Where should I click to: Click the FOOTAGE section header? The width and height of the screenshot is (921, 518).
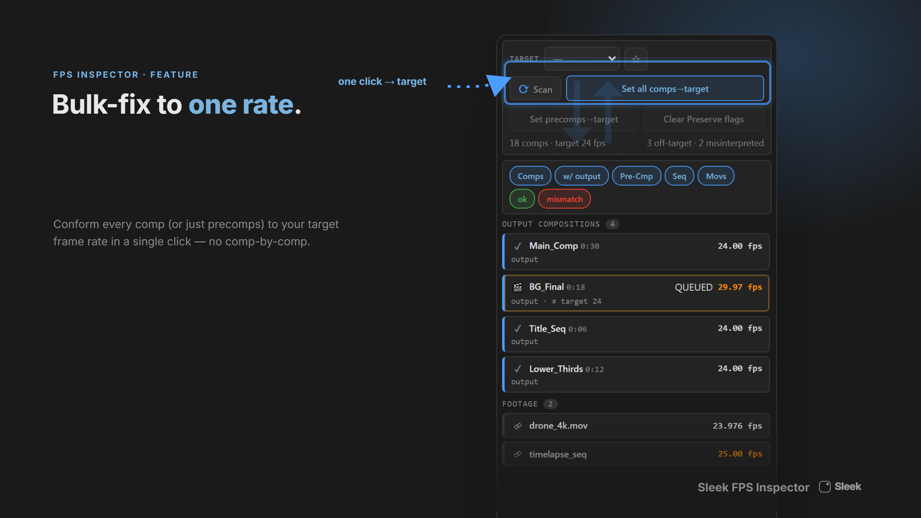tap(520, 404)
